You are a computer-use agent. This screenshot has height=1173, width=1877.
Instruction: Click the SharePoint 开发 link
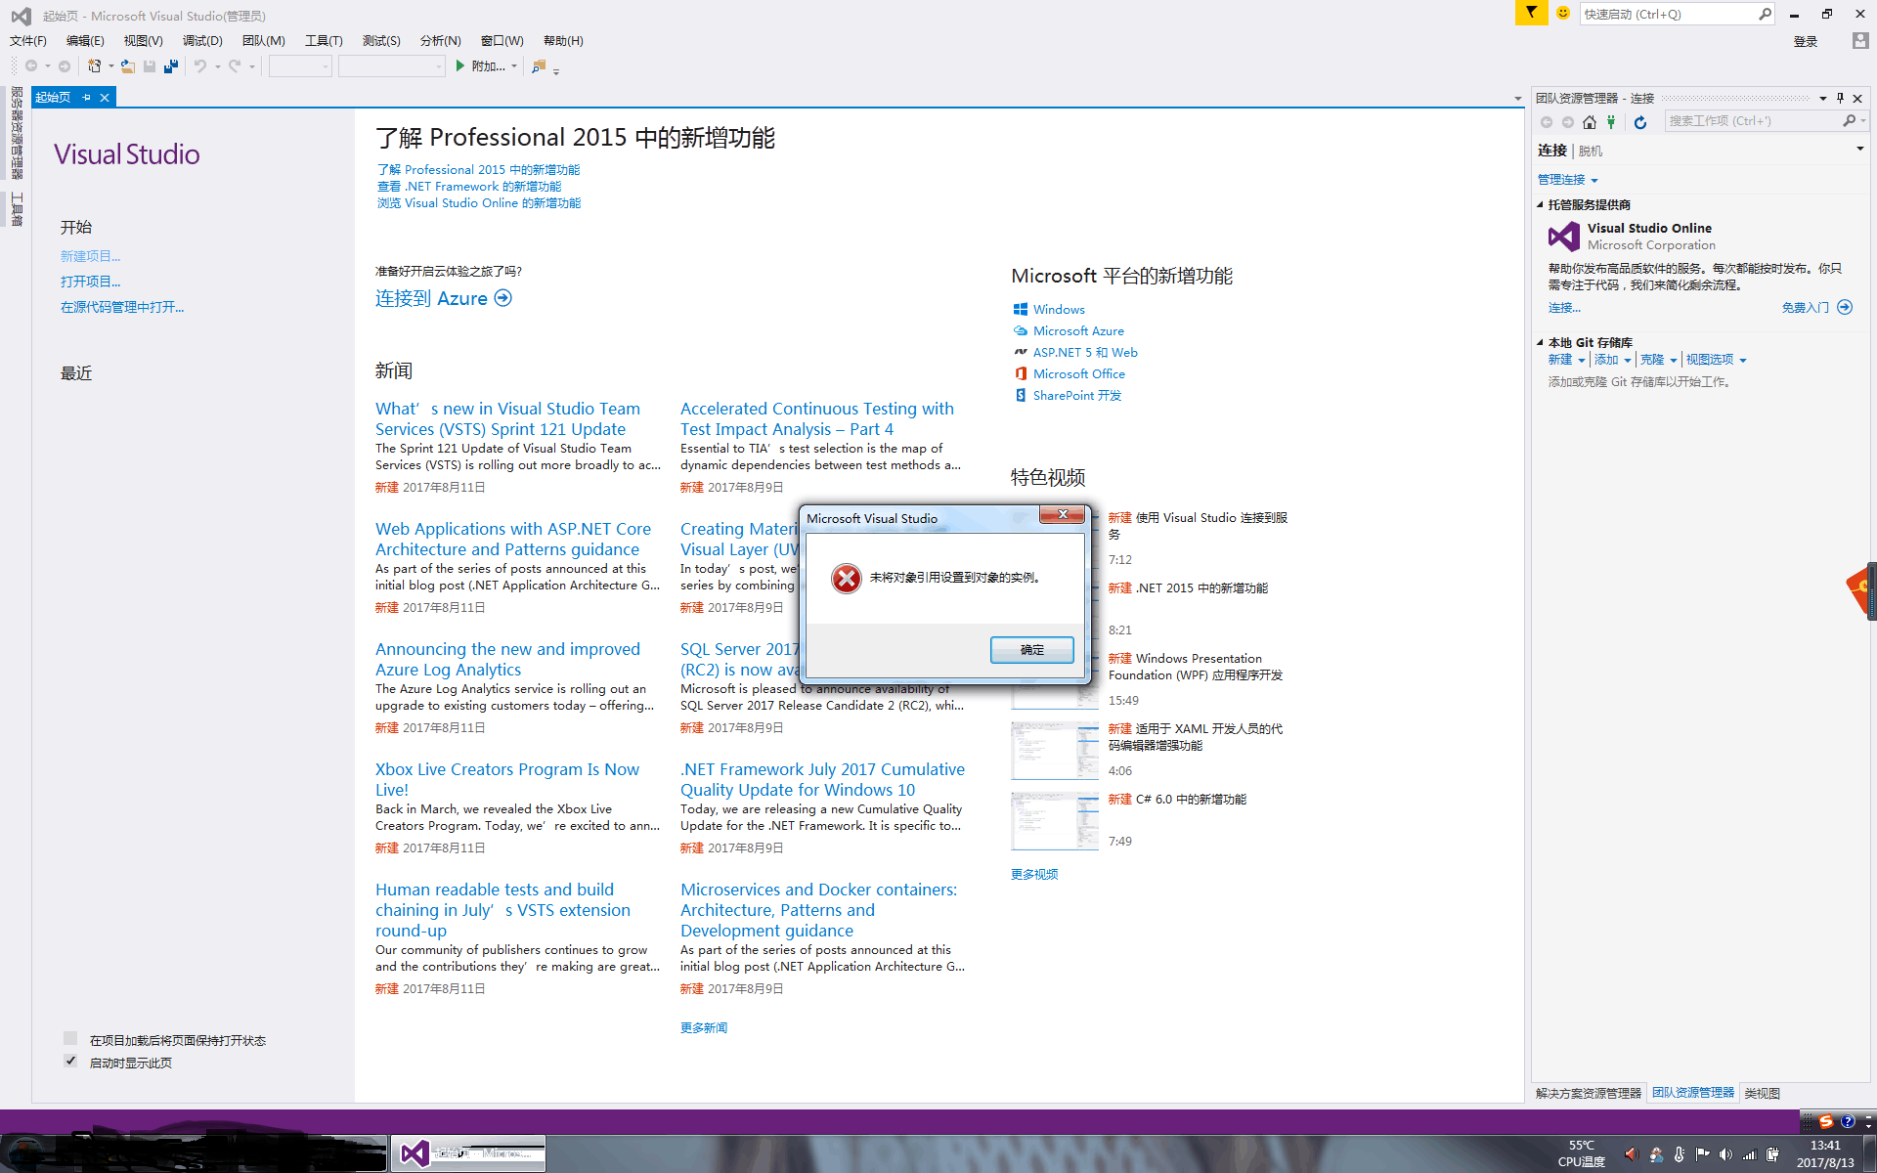(x=1077, y=395)
